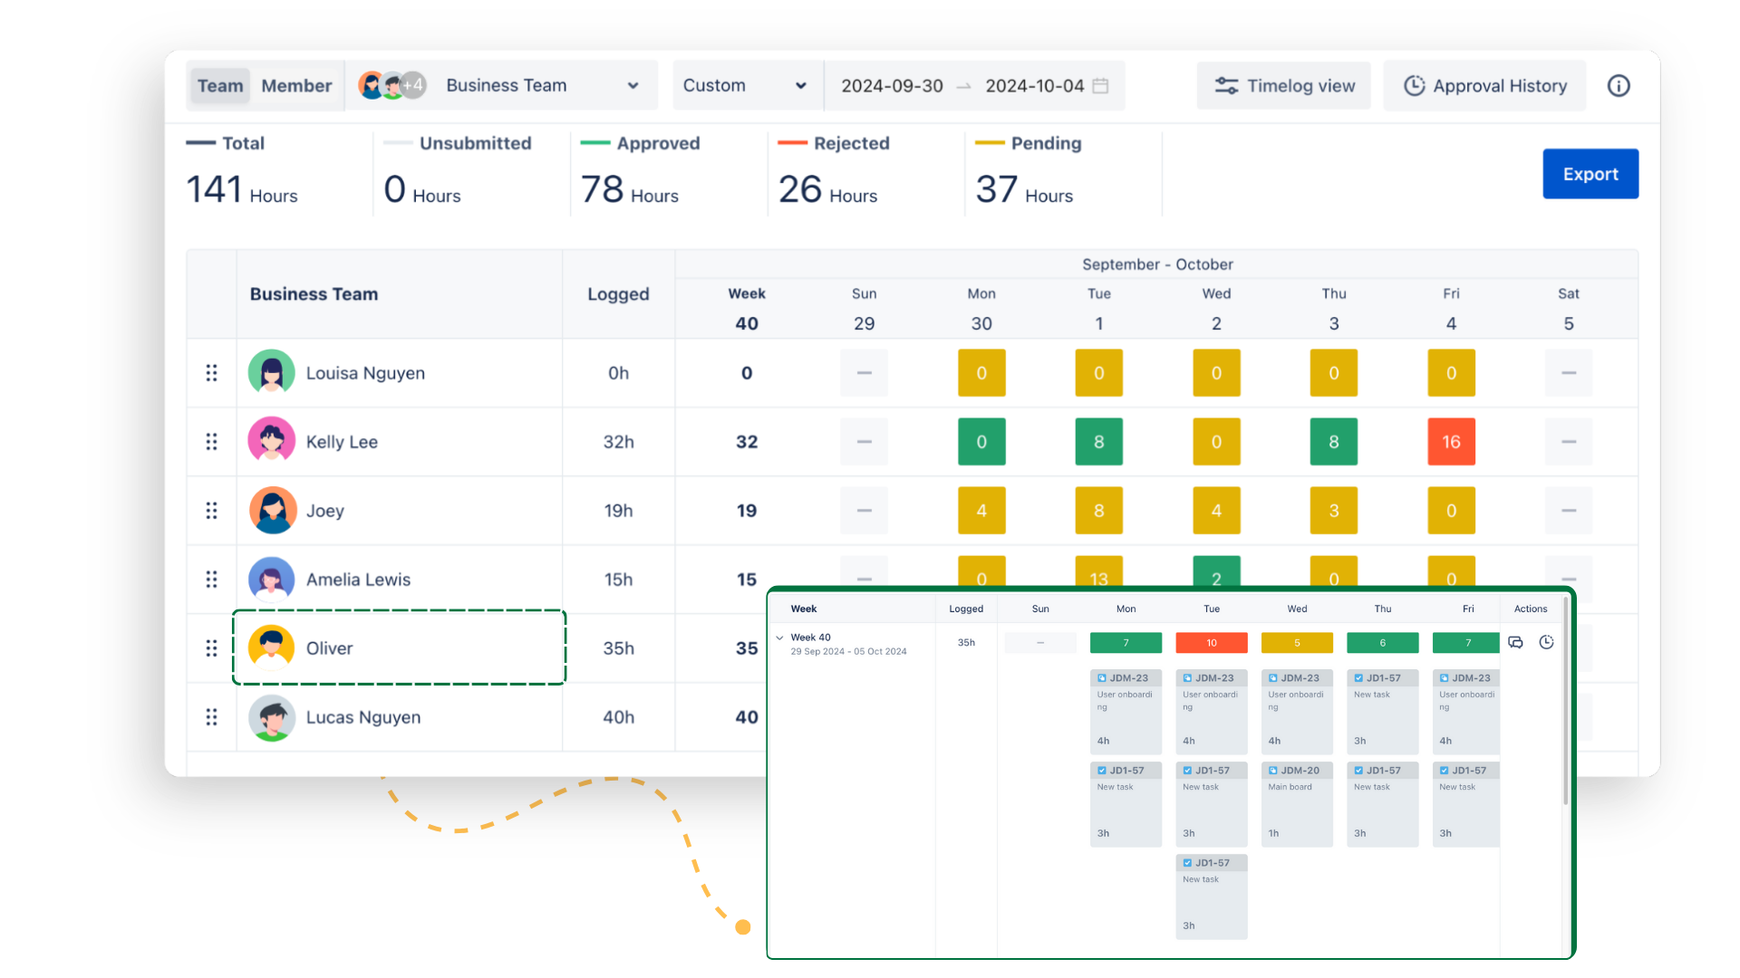Image resolution: width=1740 pixels, height=978 pixels.
Task: Toggle JDM-20 Main board checkbox under Wednesday
Action: 1273,771
